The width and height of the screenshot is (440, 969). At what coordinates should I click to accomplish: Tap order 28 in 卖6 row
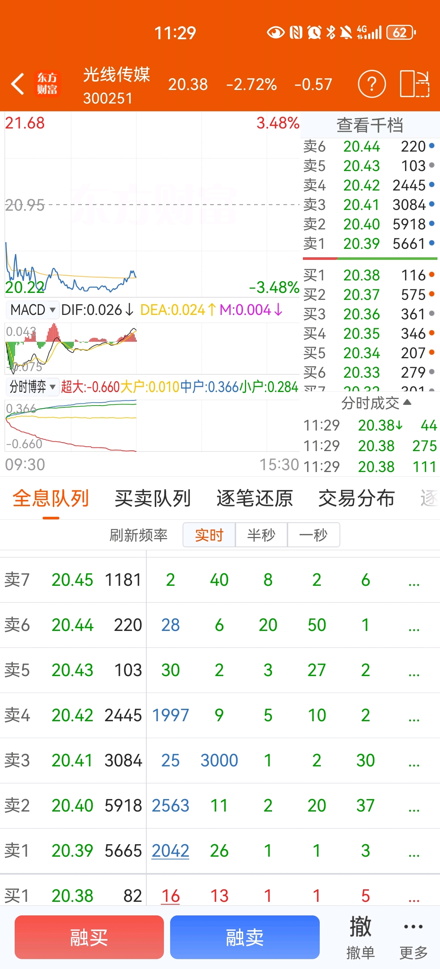(170, 625)
